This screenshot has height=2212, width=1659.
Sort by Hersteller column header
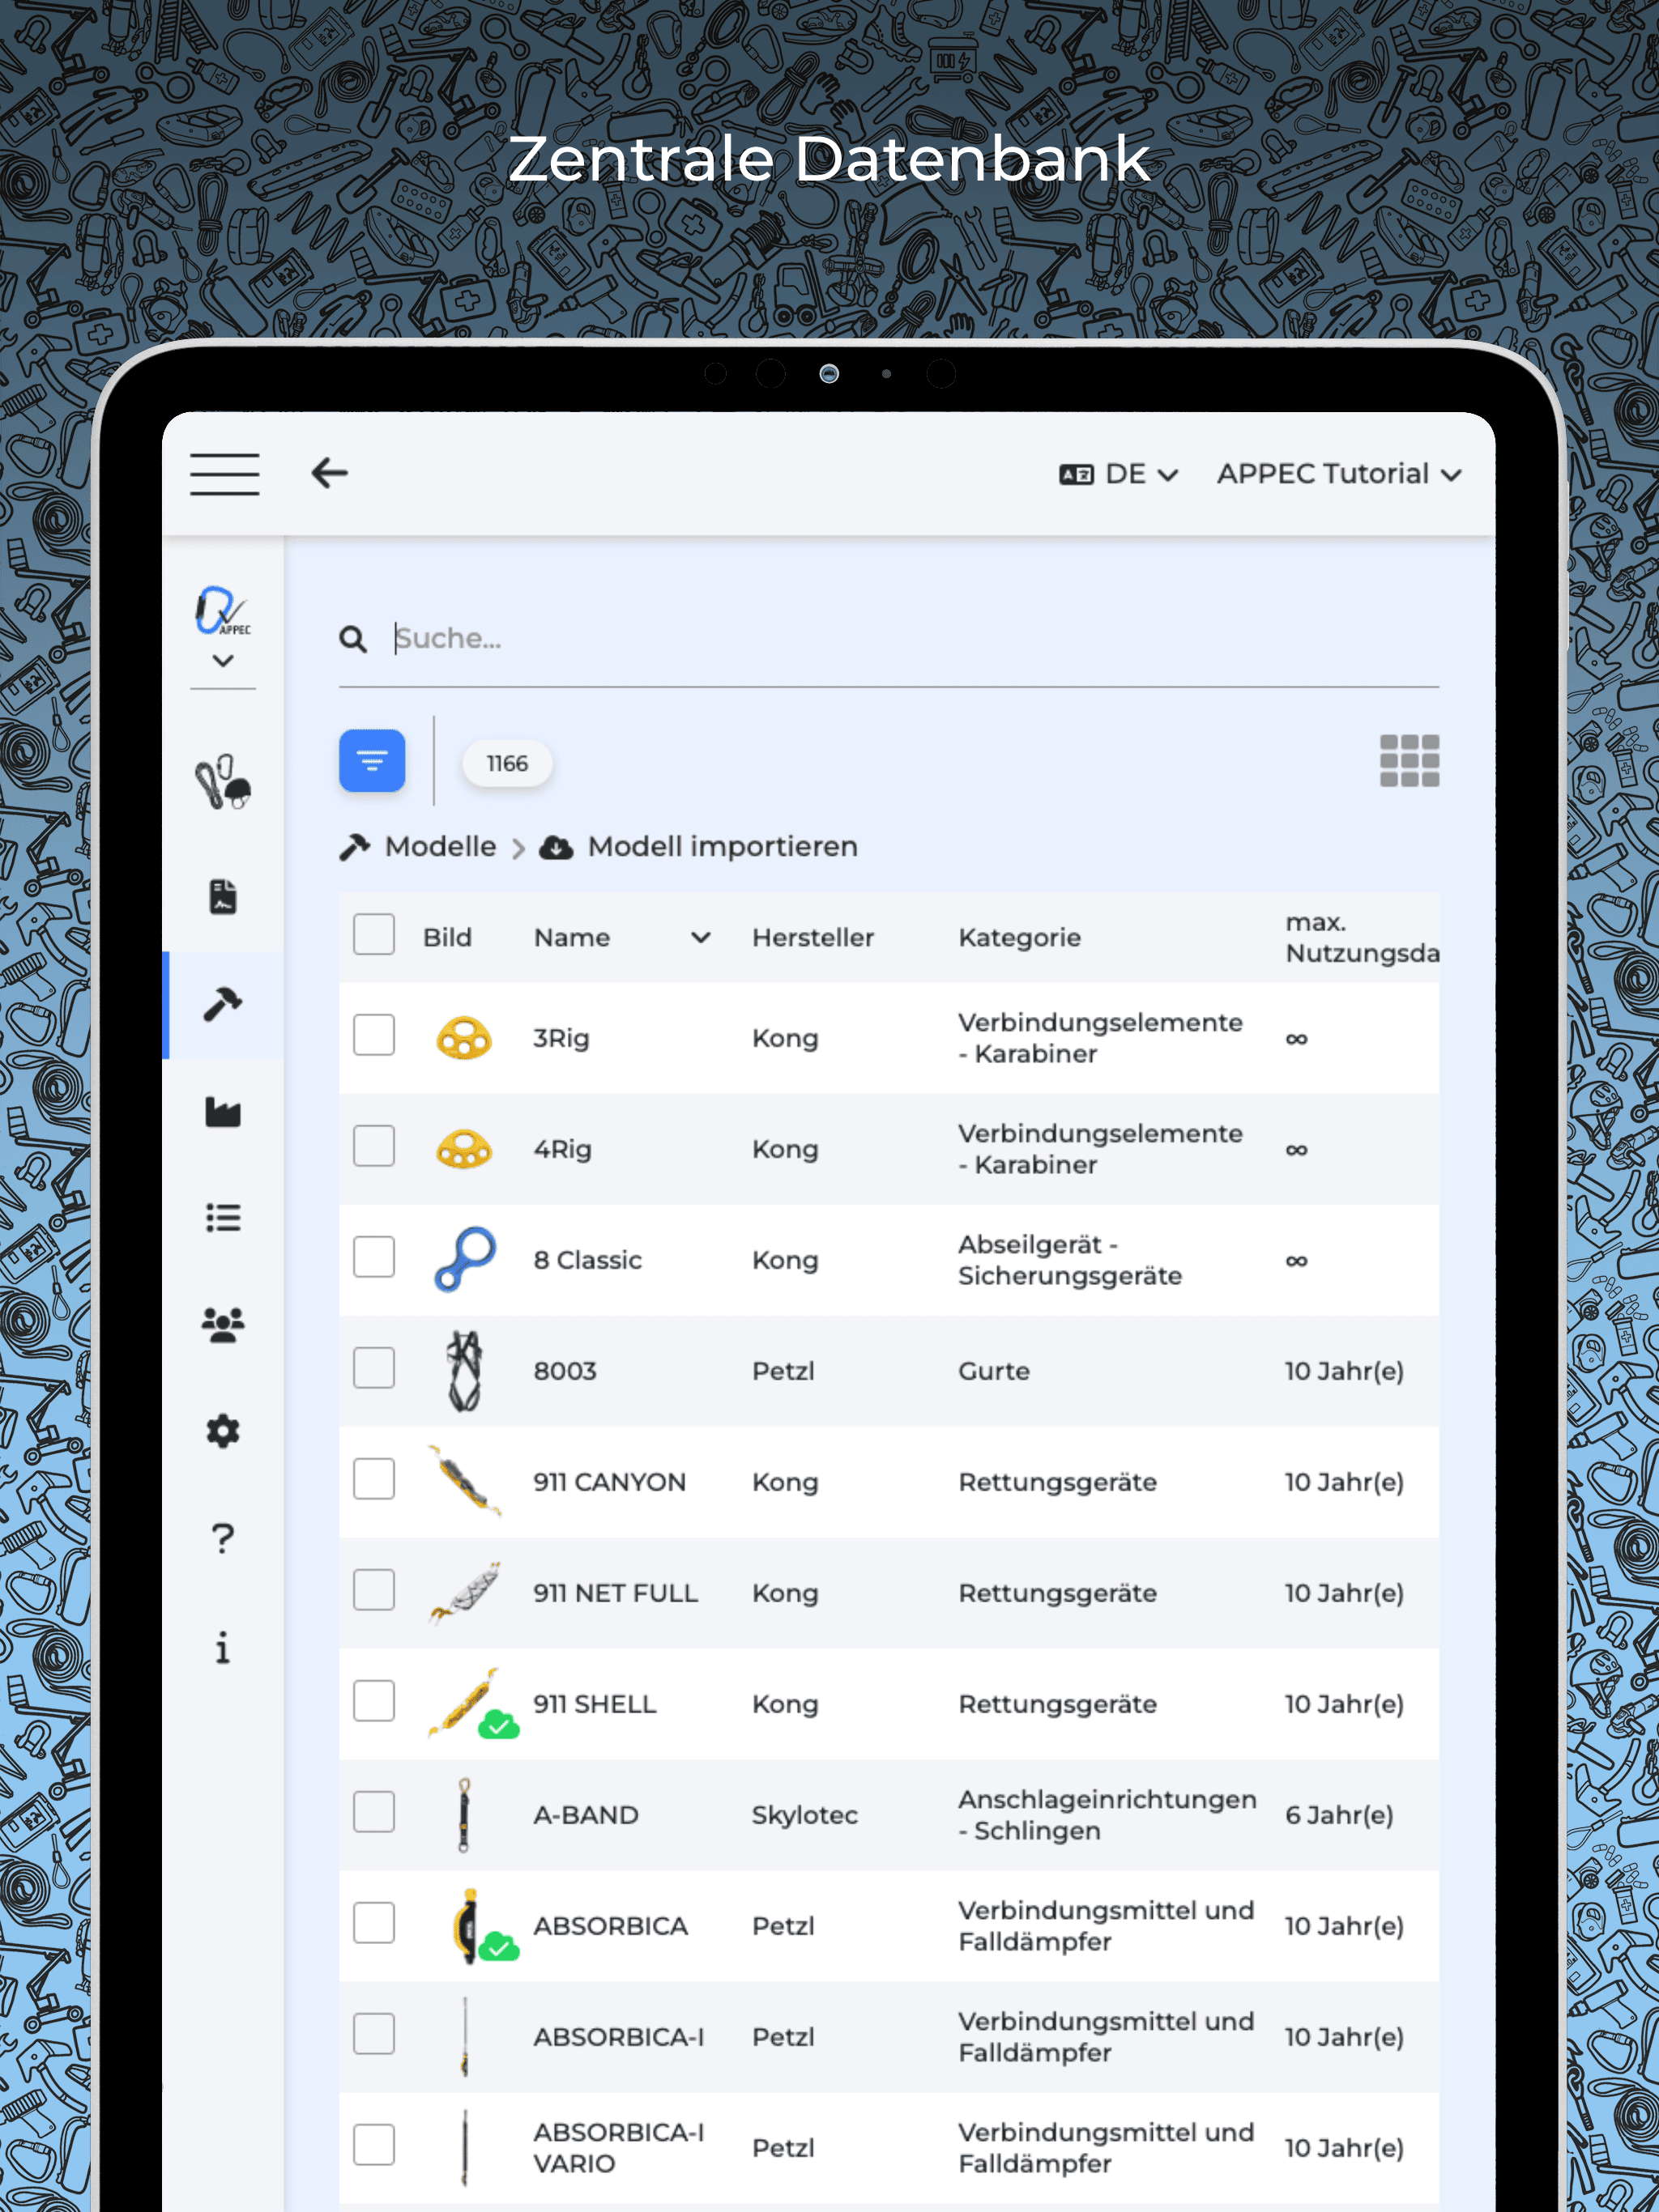[x=813, y=938]
